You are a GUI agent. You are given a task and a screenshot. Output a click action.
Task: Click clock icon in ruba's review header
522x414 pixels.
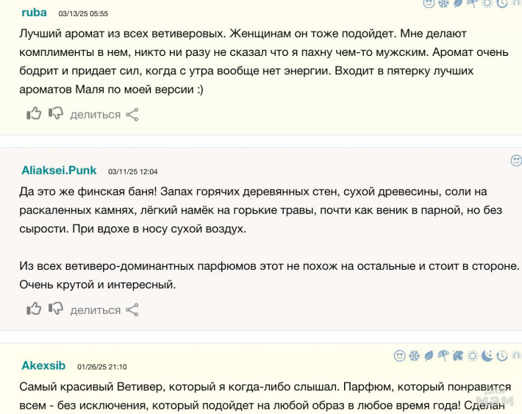pos(502,4)
